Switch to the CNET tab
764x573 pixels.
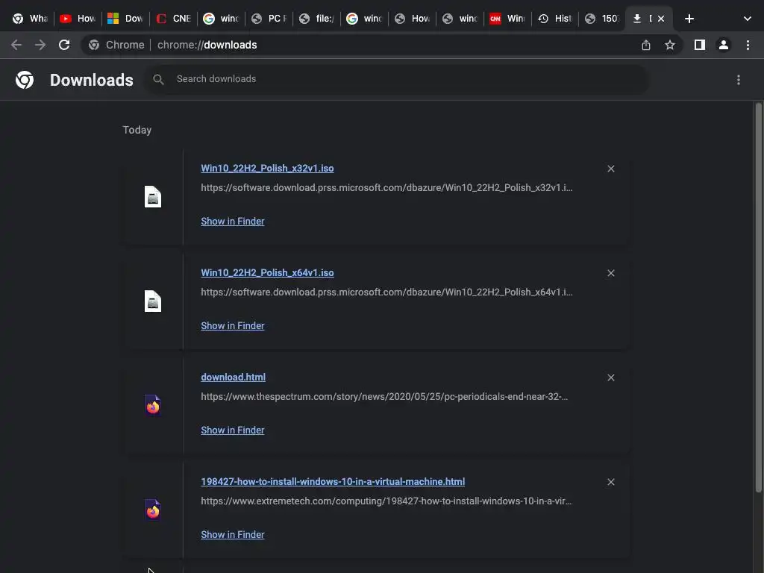point(173,19)
